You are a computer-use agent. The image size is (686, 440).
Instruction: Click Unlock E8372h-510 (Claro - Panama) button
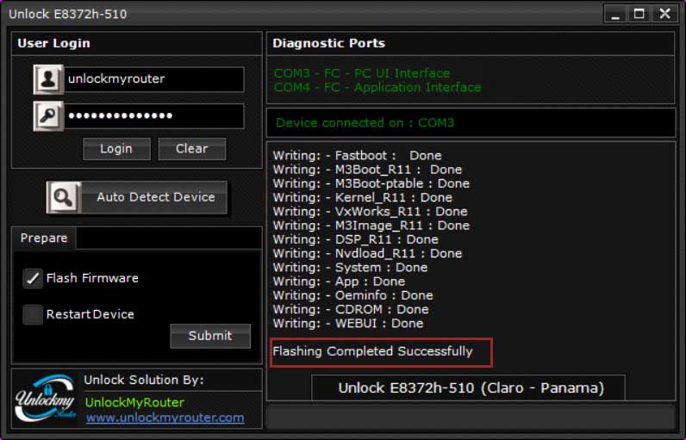(468, 387)
